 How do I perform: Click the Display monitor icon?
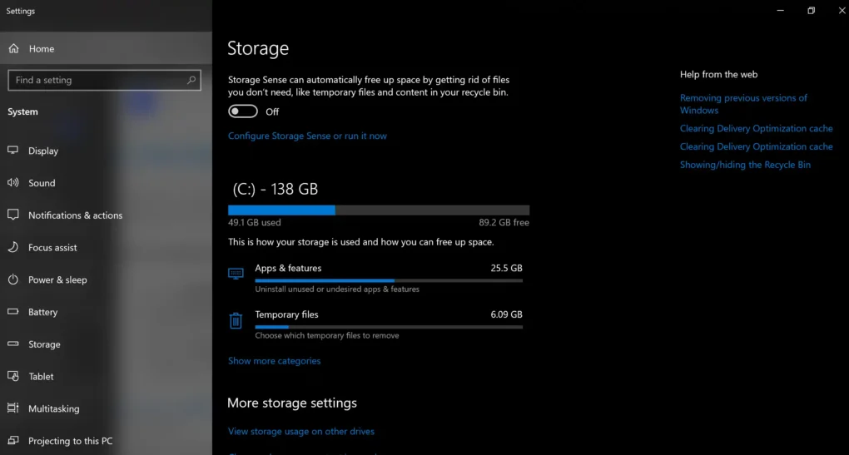click(x=13, y=151)
